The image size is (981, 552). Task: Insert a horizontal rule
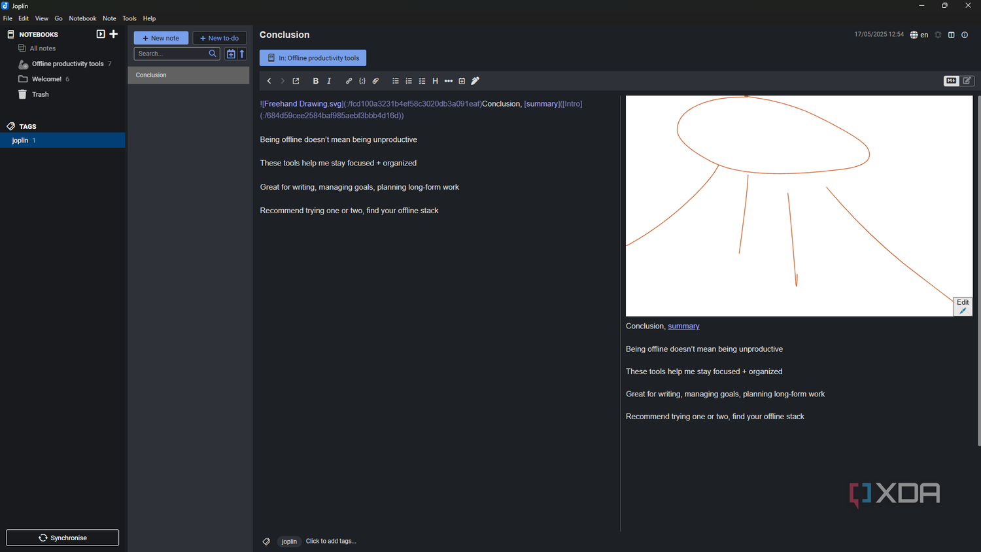(449, 81)
